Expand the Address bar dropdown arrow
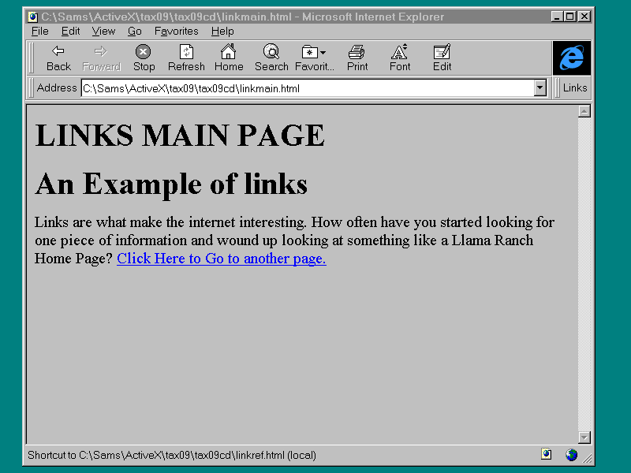 pyautogui.click(x=540, y=88)
